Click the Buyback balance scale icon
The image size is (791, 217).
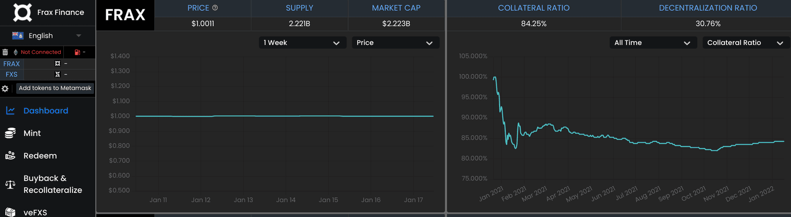coord(10,184)
